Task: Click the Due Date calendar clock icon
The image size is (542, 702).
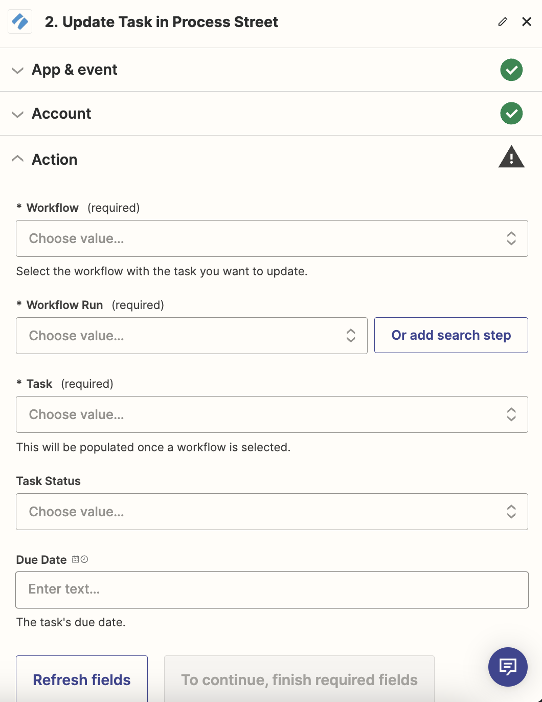Action: (x=80, y=559)
